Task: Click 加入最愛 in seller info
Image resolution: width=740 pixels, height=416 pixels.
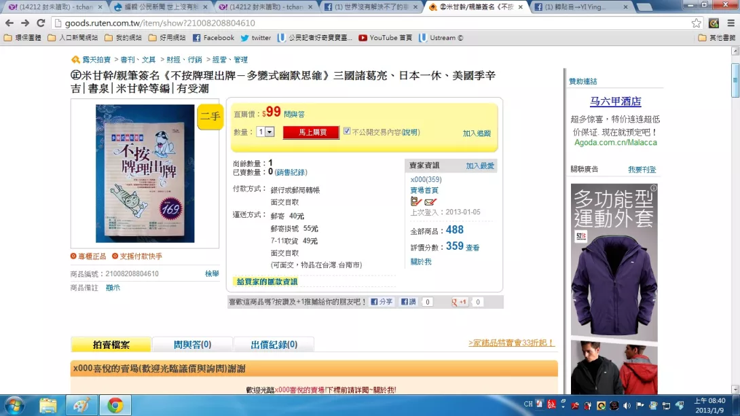Action: pyautogui.click(x=480, y=166)
